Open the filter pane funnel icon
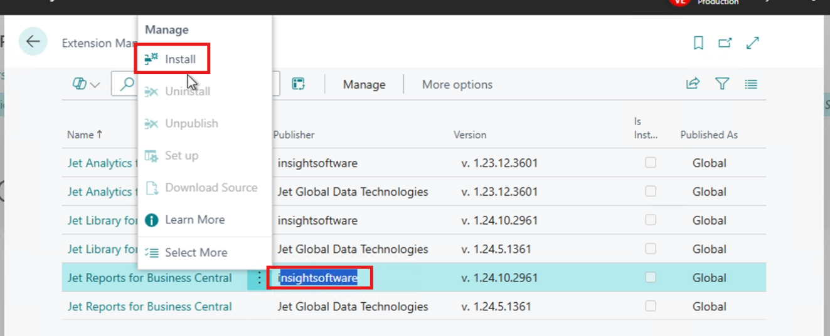Screen dimensions: 830x336 [722, 83]
